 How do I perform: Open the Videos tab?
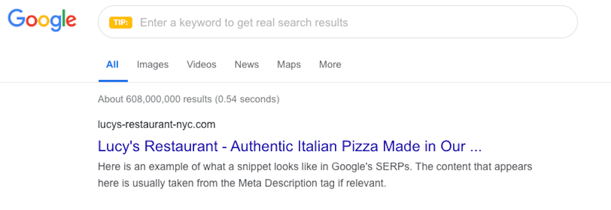coord(201,65)
